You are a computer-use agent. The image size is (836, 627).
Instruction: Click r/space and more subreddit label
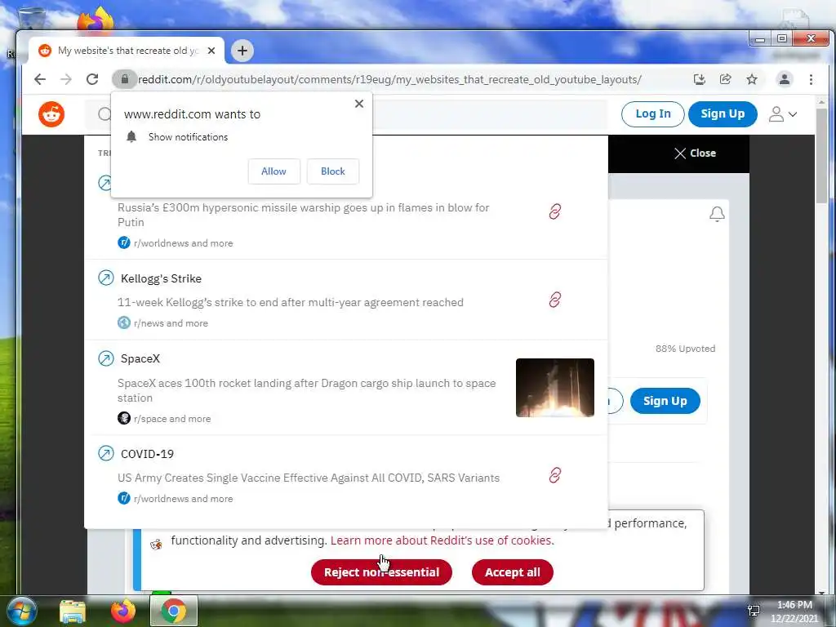[x=172, y=419]
